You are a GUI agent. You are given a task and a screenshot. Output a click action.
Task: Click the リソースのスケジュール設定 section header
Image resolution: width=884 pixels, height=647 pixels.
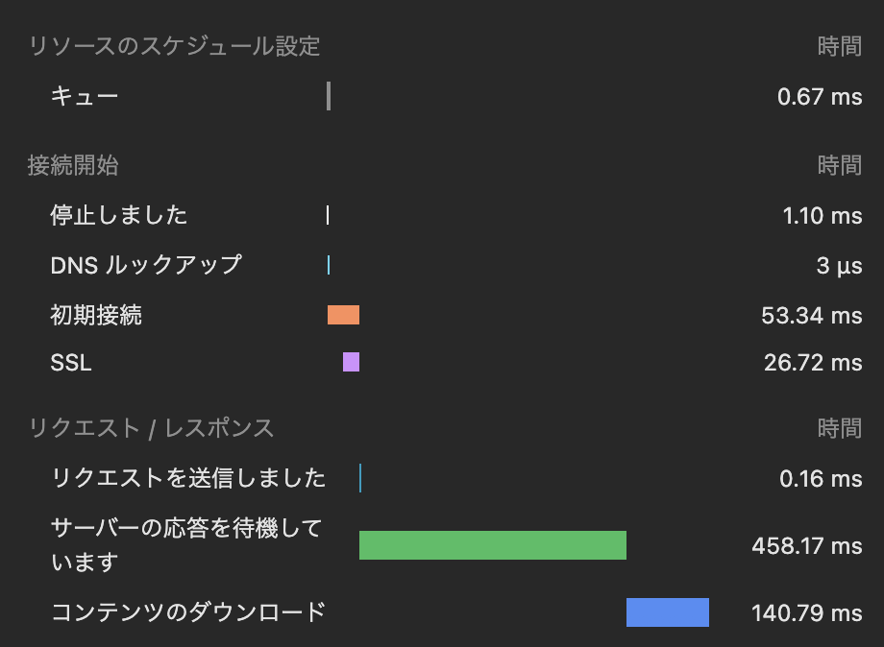(174, 46)
